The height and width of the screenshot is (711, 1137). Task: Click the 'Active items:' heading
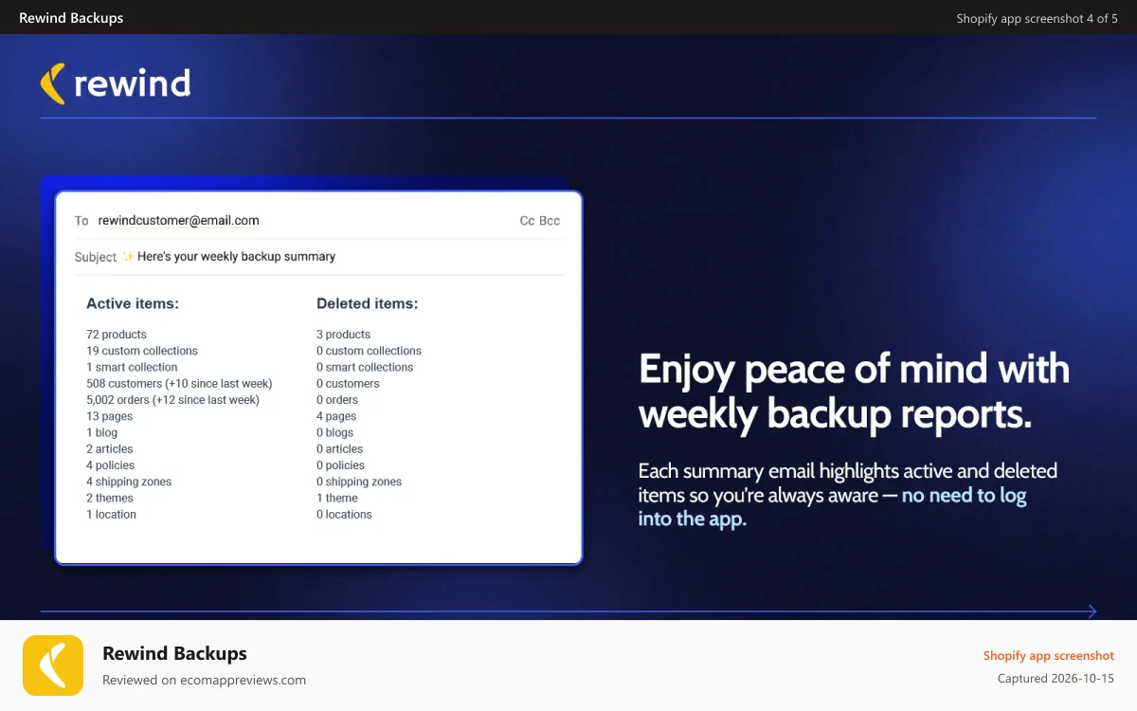tap(133, 304)
